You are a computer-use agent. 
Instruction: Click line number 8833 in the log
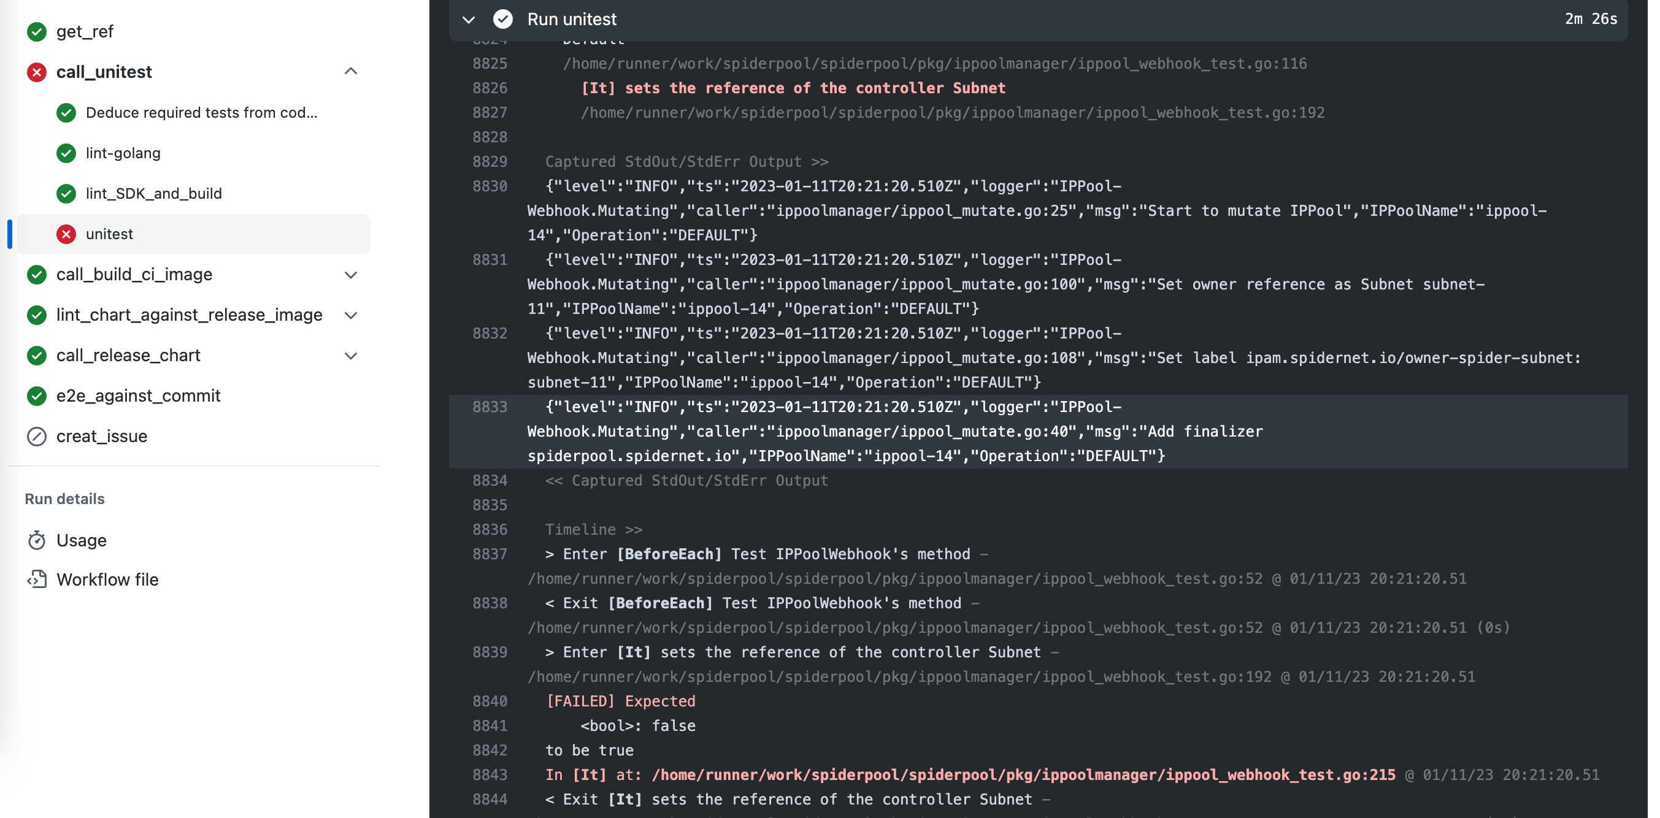click(x=490, y=407)
